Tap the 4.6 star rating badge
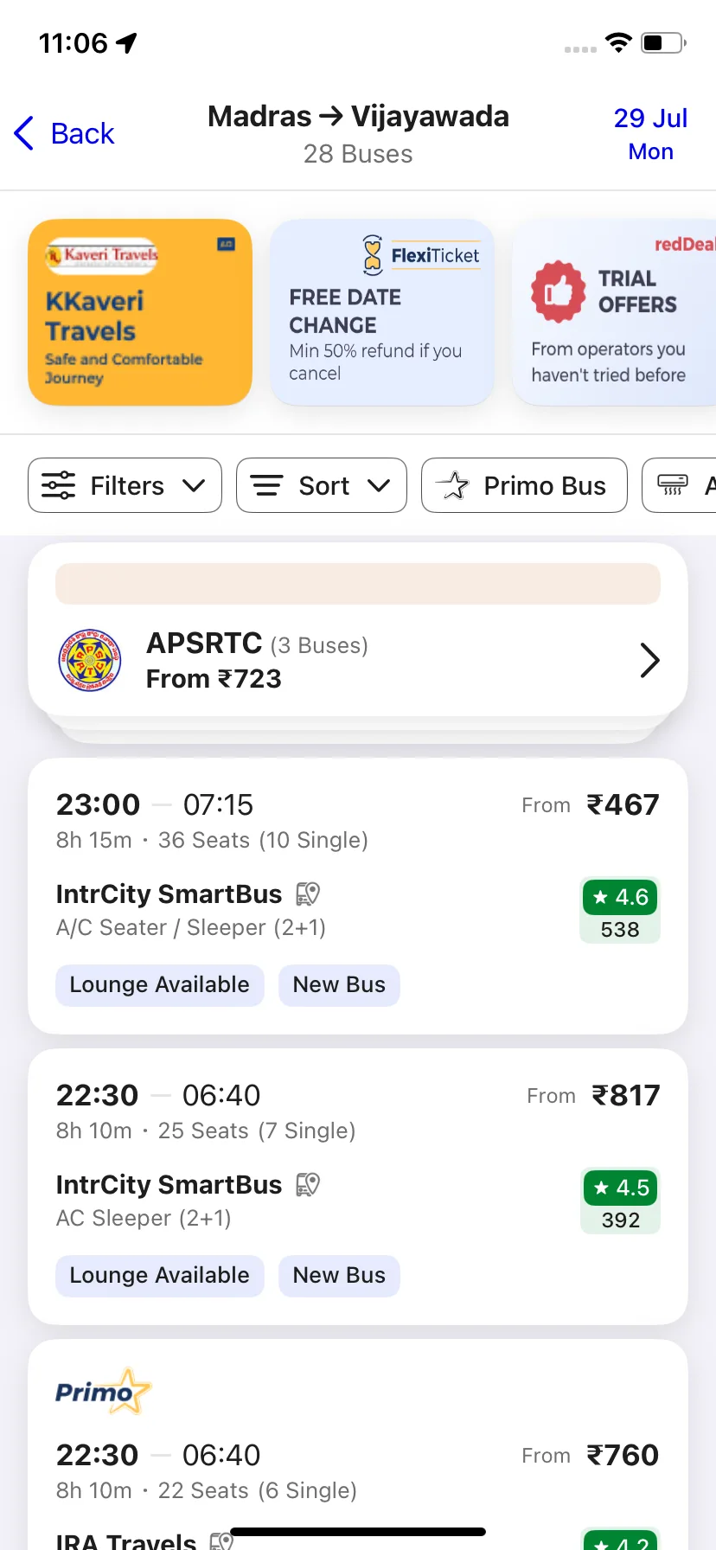This screenshot has height=1550, width=716. click(621, 897)
